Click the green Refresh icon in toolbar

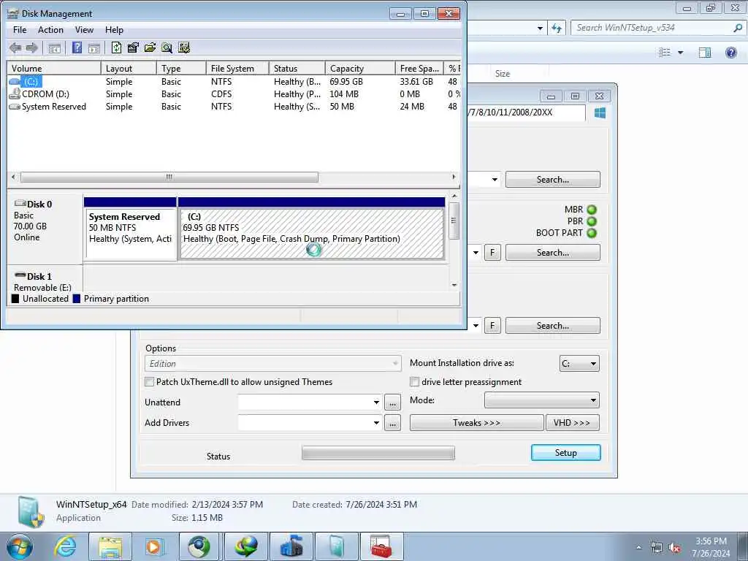(x=116, y=47)
